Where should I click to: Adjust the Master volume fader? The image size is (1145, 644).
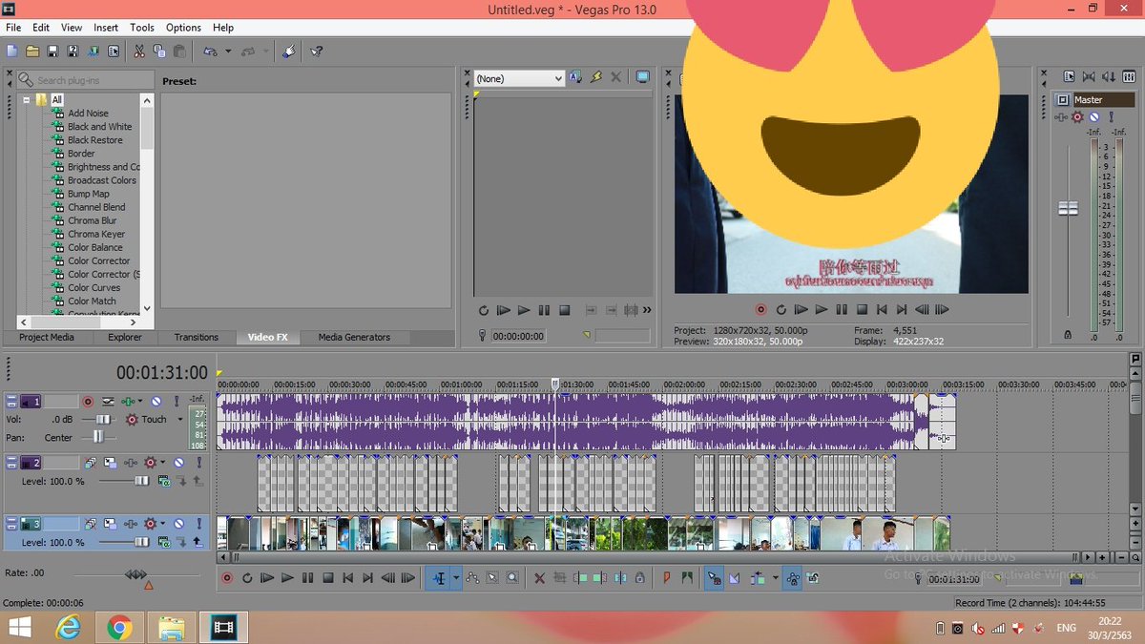pos(1068,209)
